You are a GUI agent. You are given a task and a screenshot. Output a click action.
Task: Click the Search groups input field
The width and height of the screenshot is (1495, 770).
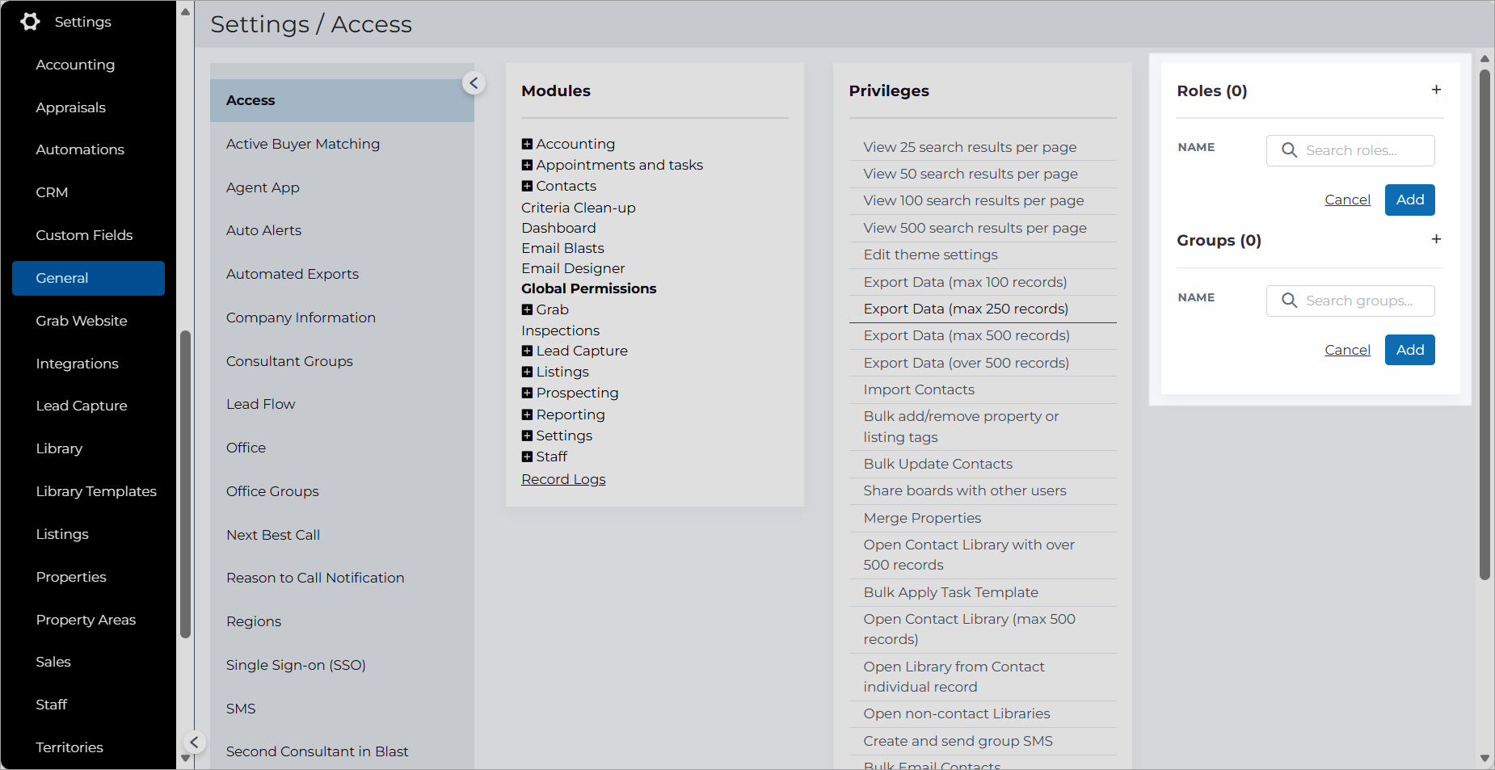tap(1350, 301)
